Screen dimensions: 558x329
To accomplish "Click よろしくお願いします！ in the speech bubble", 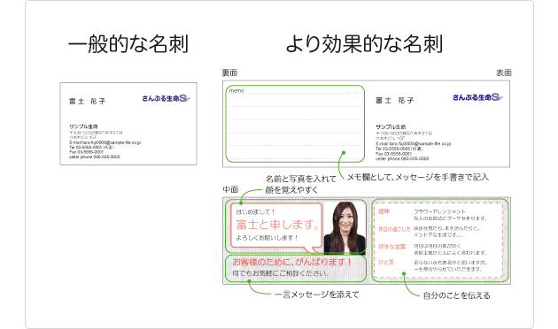I will [267, 238].
